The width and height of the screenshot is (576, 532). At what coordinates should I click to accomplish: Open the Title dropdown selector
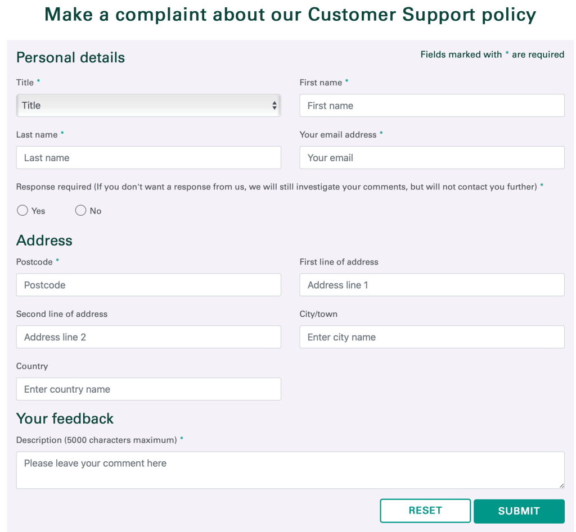point(148,106)
